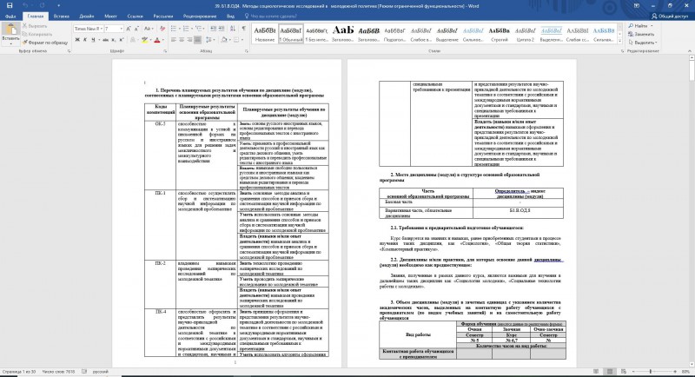695x377 pixels.
Task: Apply the Название style
Action: (x=265, y=34)
